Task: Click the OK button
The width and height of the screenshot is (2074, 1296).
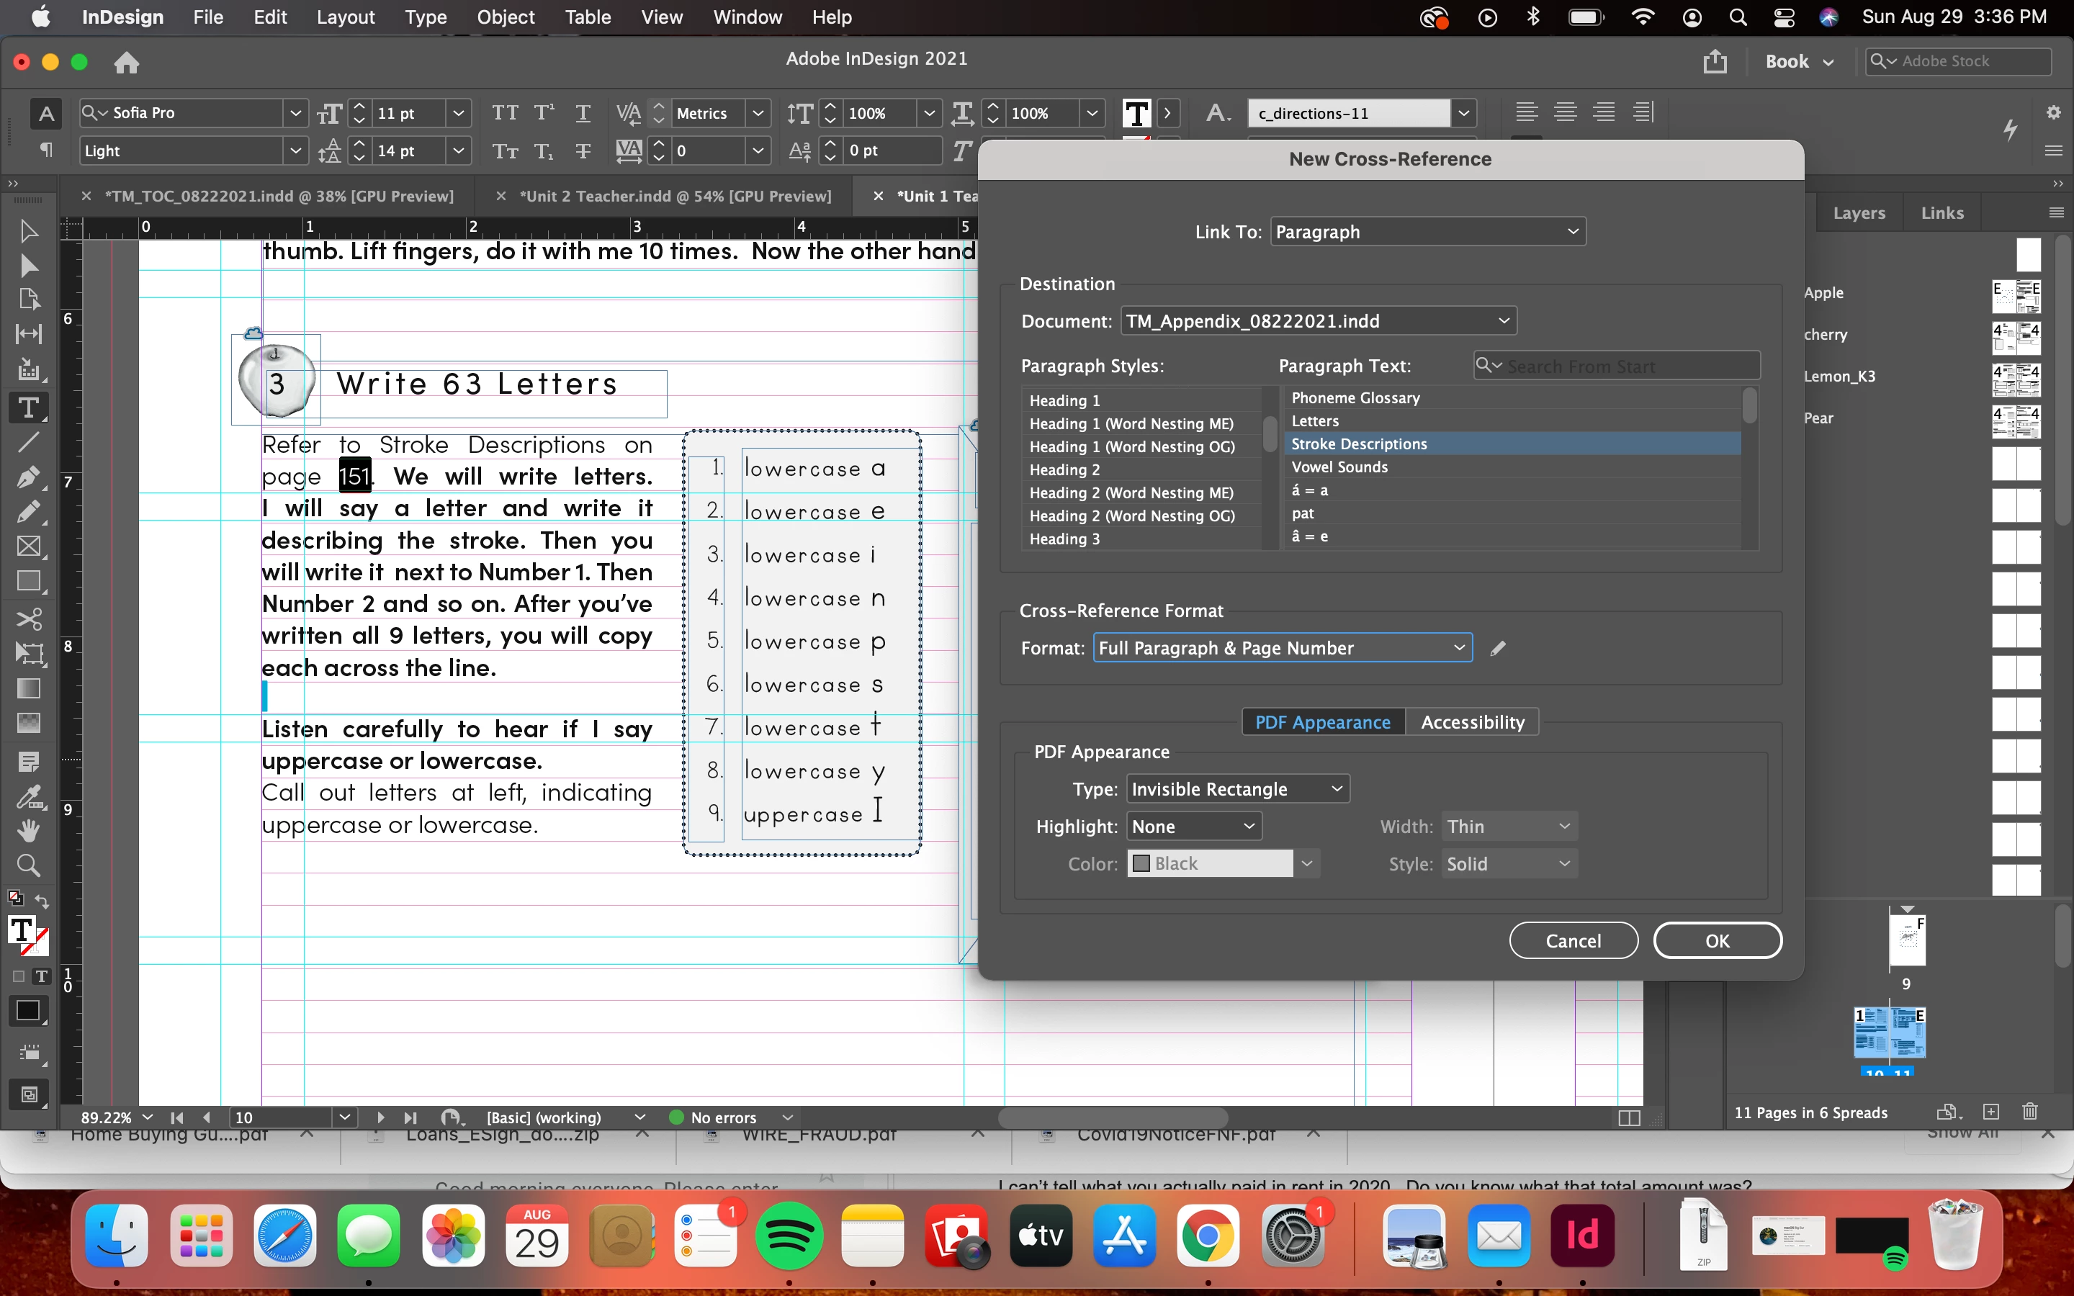Action: [1717, 940]
